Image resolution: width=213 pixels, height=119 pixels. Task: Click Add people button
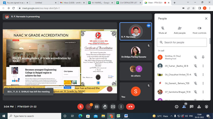(x=180, y=30)
